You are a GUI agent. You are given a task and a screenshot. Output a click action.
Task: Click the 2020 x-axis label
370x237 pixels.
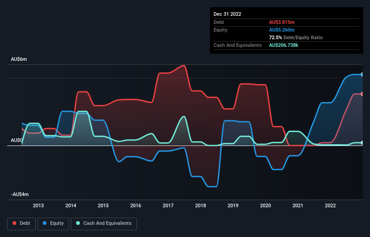265,205
